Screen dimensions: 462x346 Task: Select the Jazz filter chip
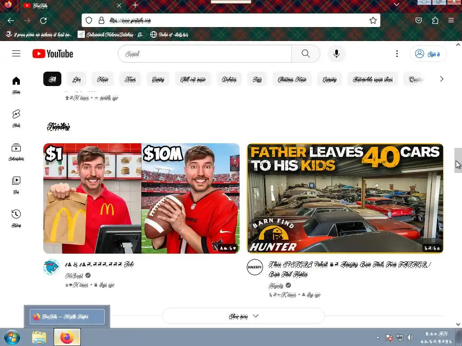point(257,79)
